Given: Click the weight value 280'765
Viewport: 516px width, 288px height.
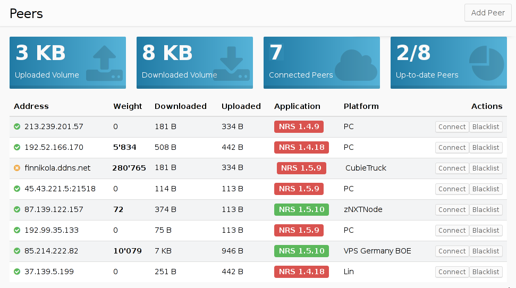Looking at the screenshot, I should click(129, 168).
